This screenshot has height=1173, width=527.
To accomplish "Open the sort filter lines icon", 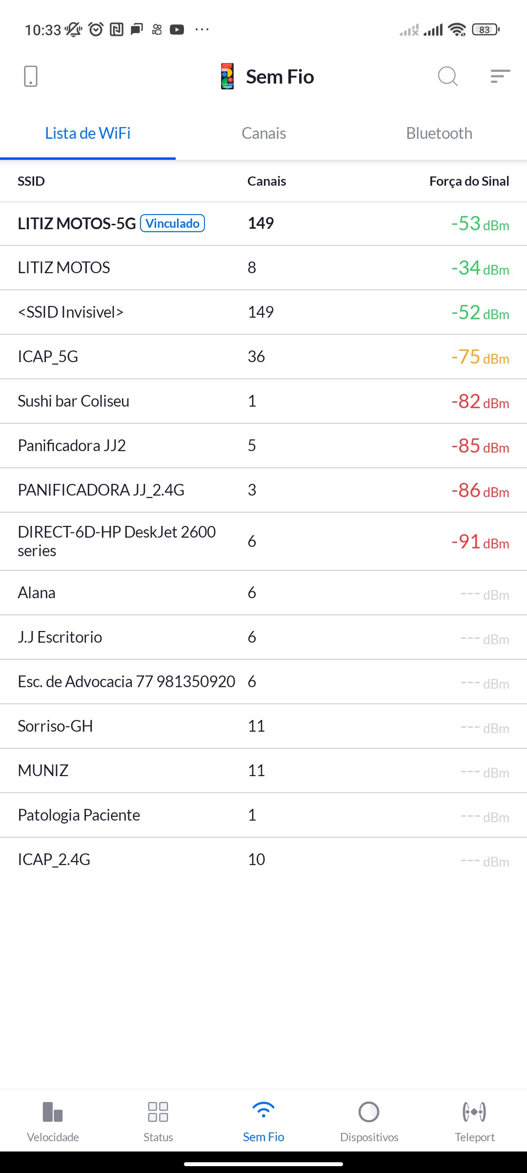I will point(500,76).
